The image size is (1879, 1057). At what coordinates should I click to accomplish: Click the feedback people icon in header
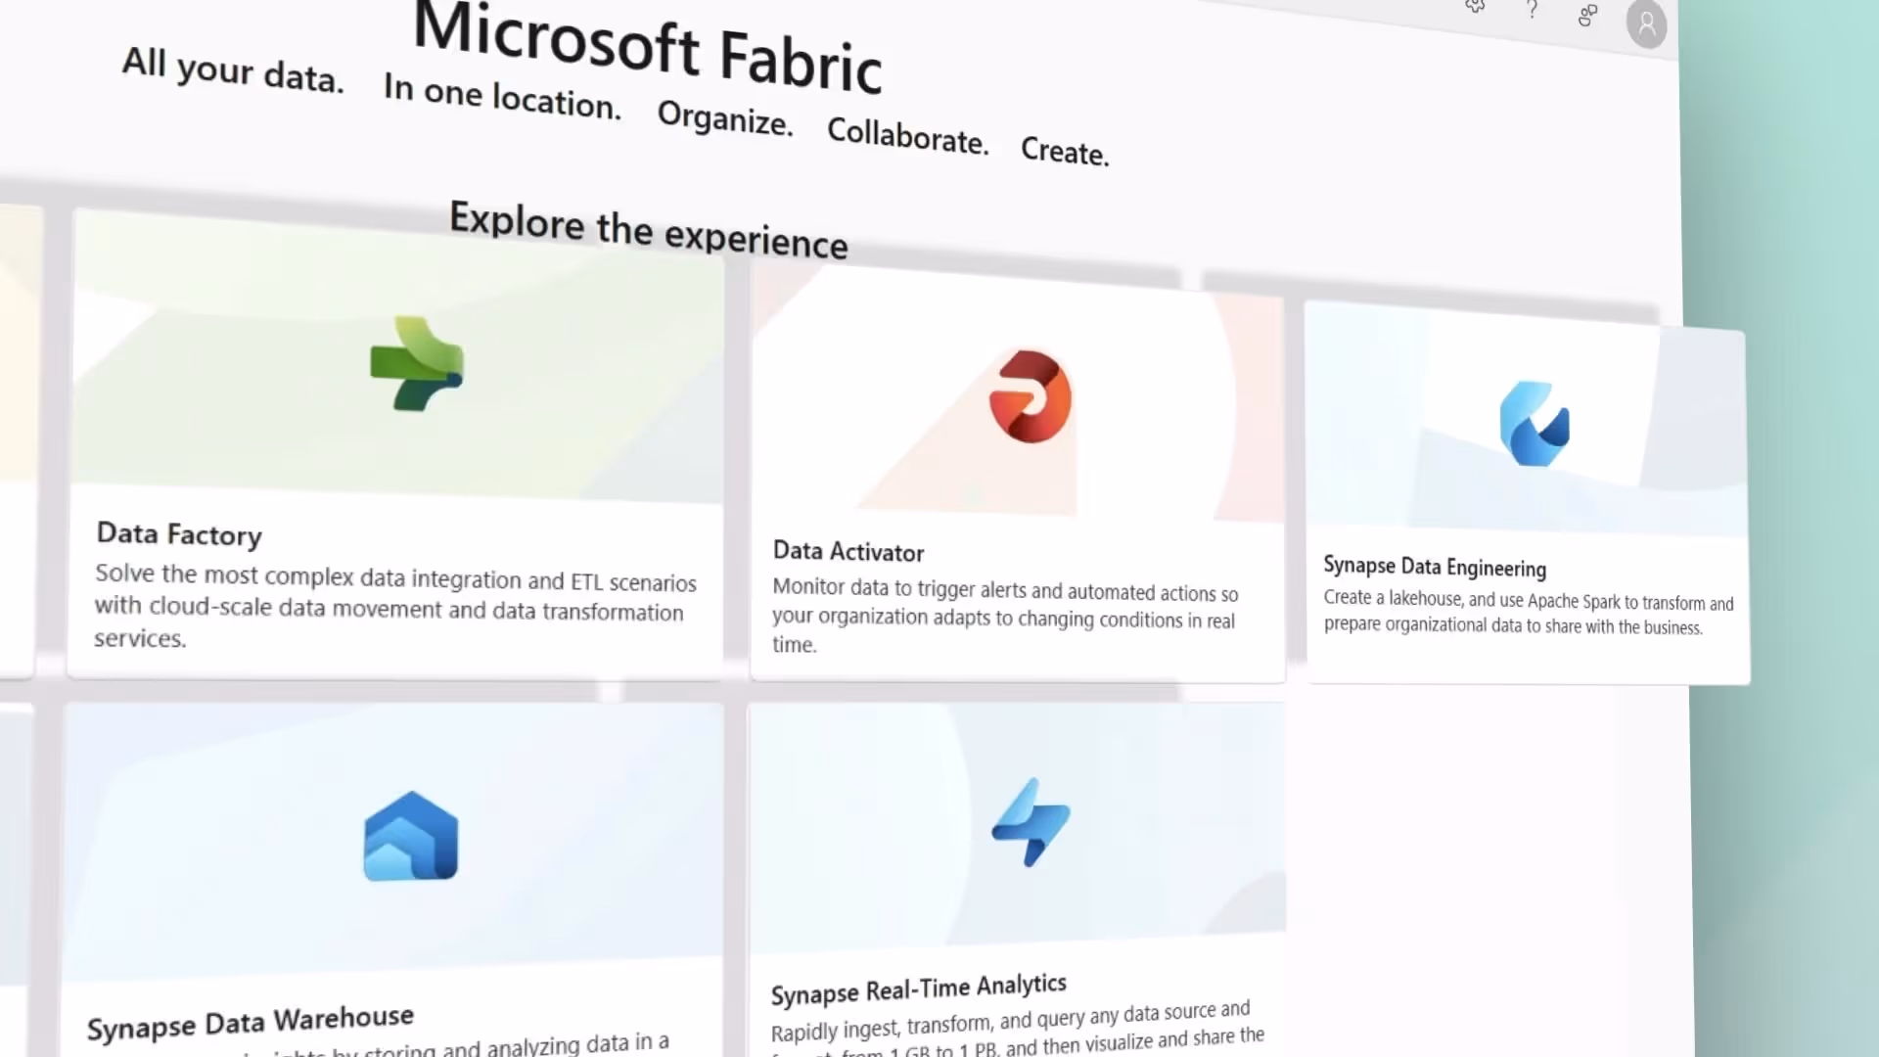pyautogui.click(x=1587, y=16)
